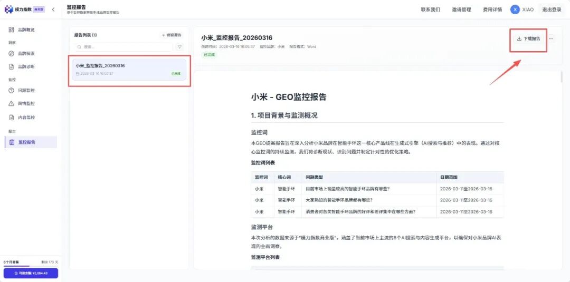Click the XIAO user avatar
The height and width of the screenshot is (282, 570).
click(515, 10)
